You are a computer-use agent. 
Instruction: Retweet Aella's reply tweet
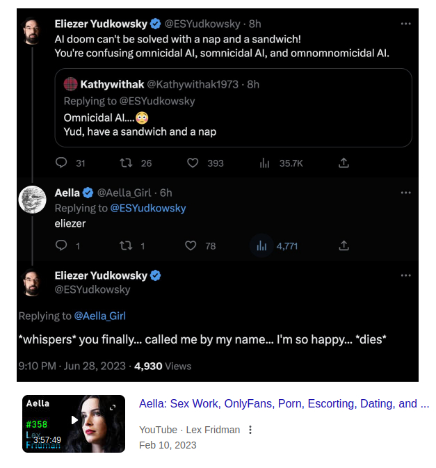pyautogui.click(x=126, y=245)
